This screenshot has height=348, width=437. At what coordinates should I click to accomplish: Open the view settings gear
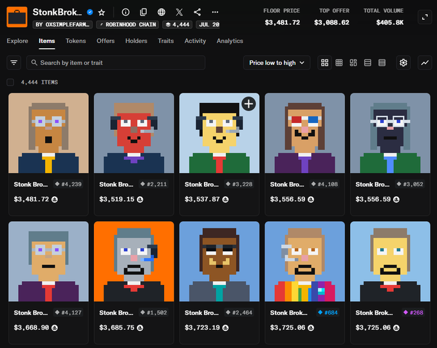[404, 62]
